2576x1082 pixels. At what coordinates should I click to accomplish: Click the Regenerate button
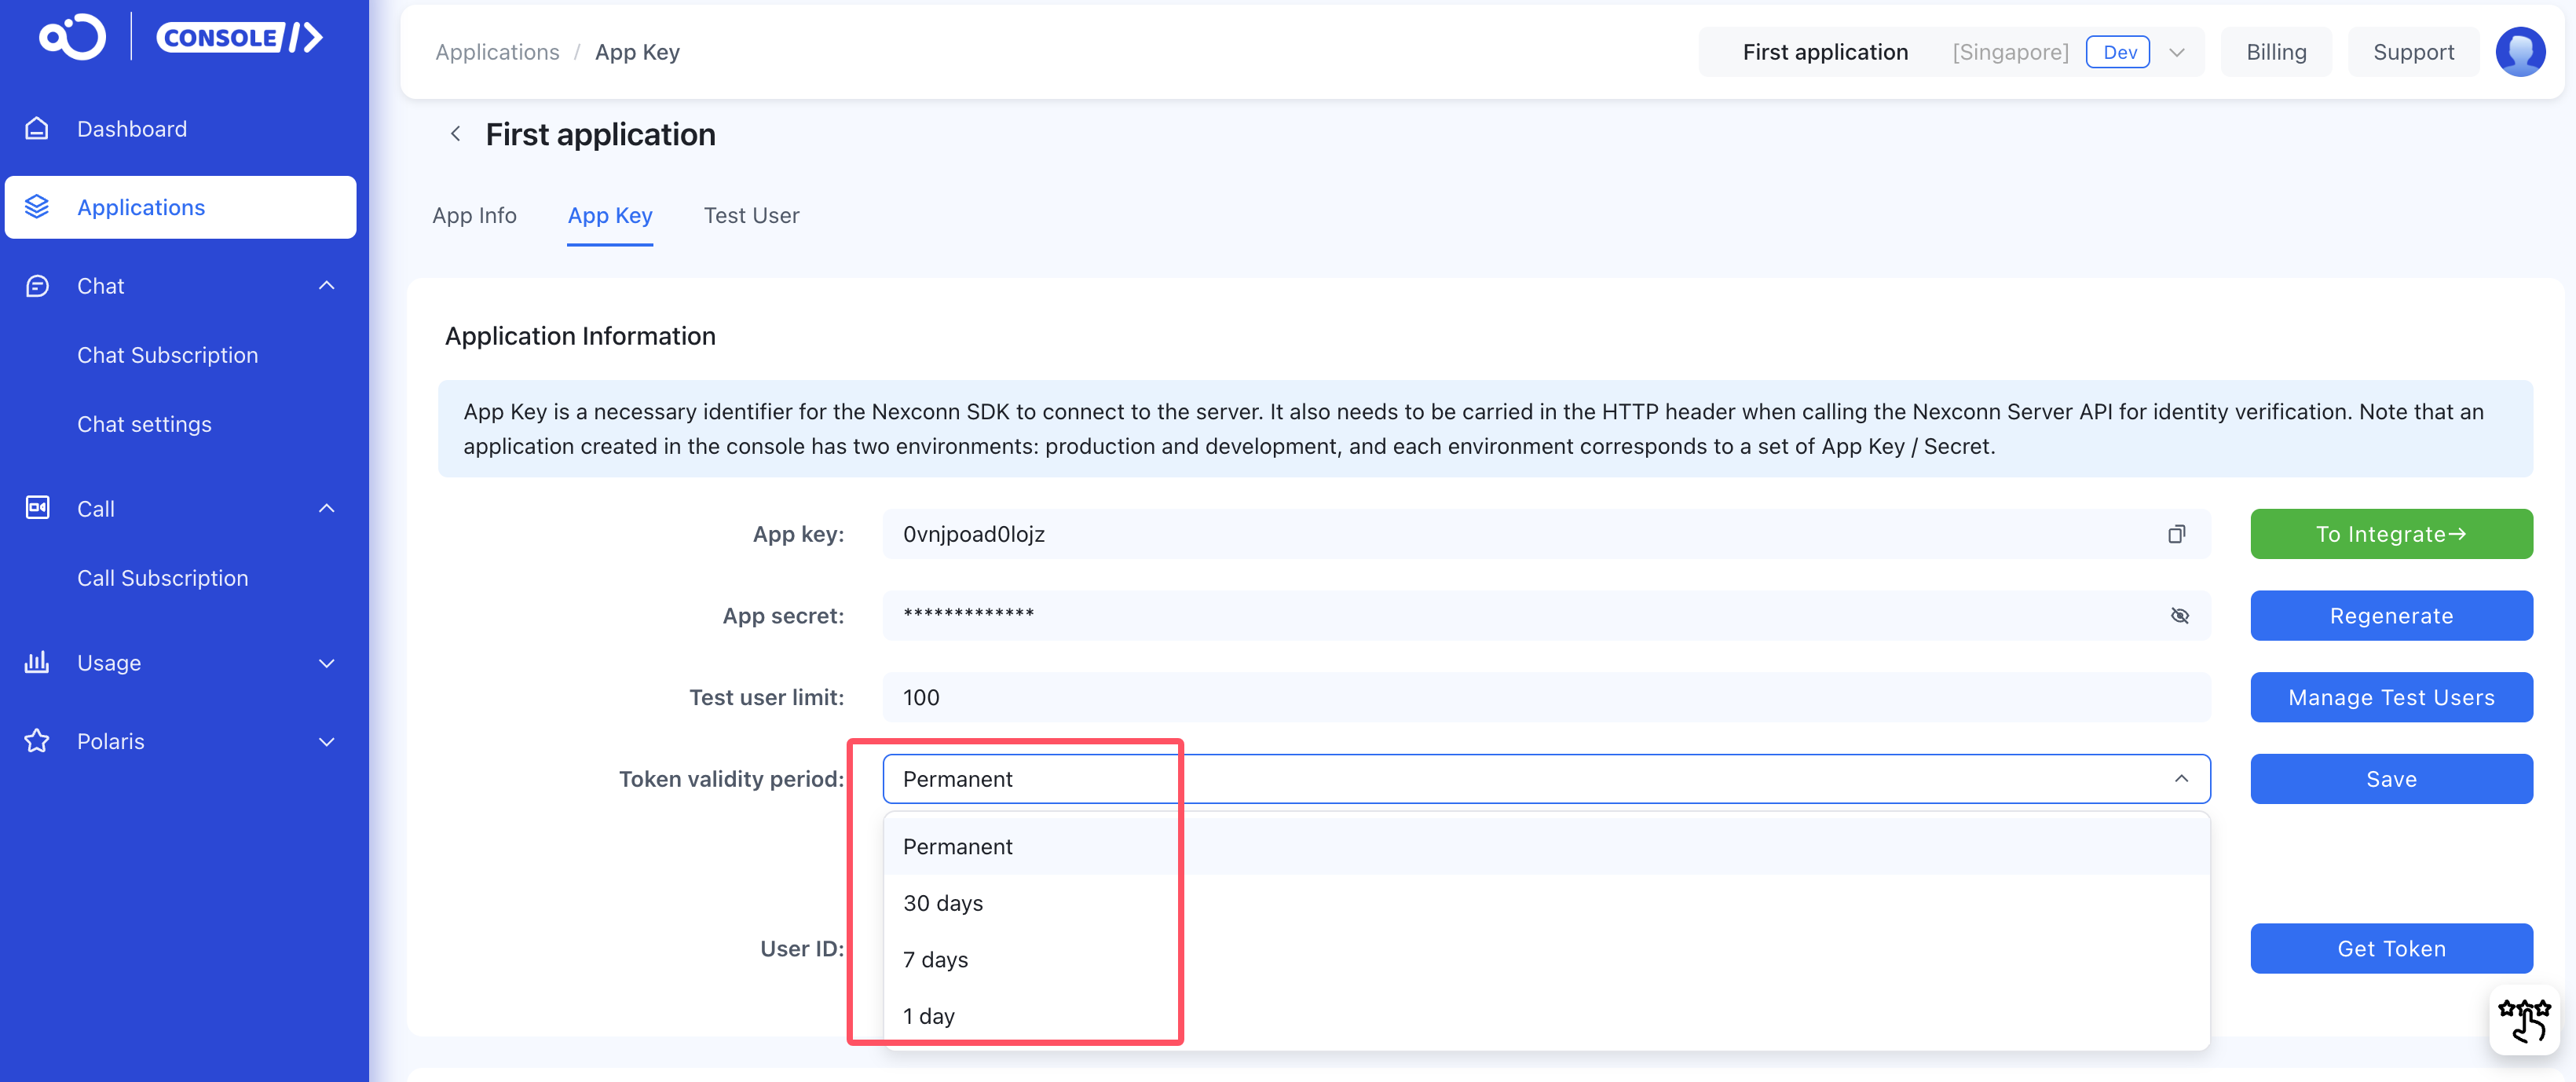click(2390, 616)
